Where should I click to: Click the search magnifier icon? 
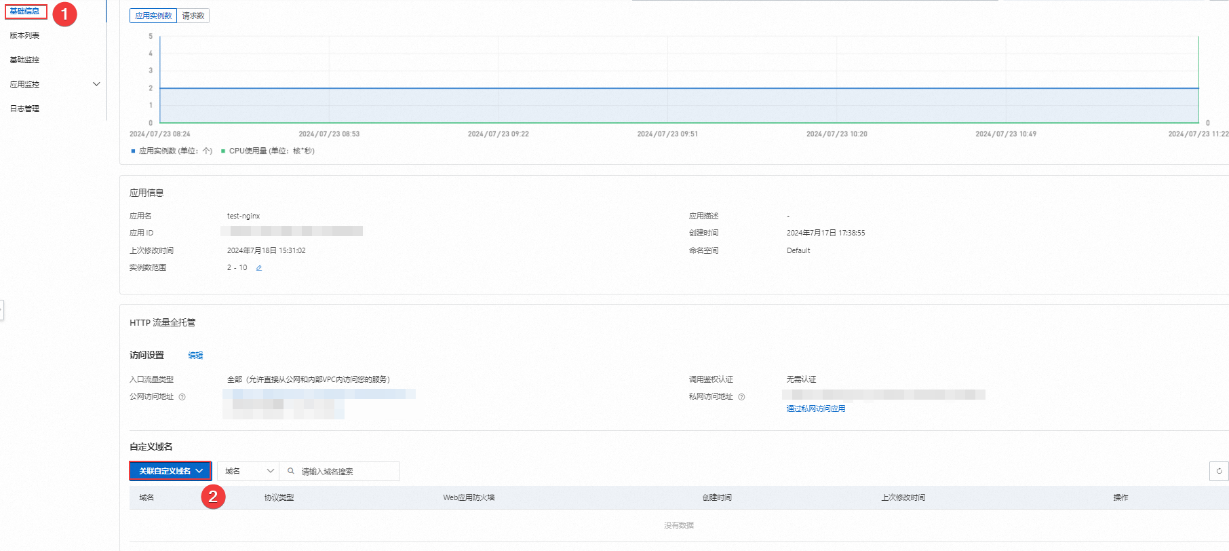[x=291, y=471]
